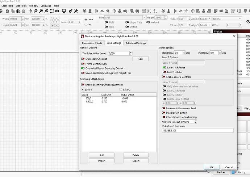The image size is (250, 177).
Task: Click the Delete button under offset table
Action: click(136, 155)
